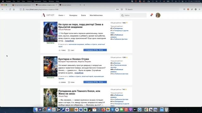The height and width of the screenshot is (113, 202).
Task: Click cover of Попаданка для Темного Князя
Action: coord(50,98)
